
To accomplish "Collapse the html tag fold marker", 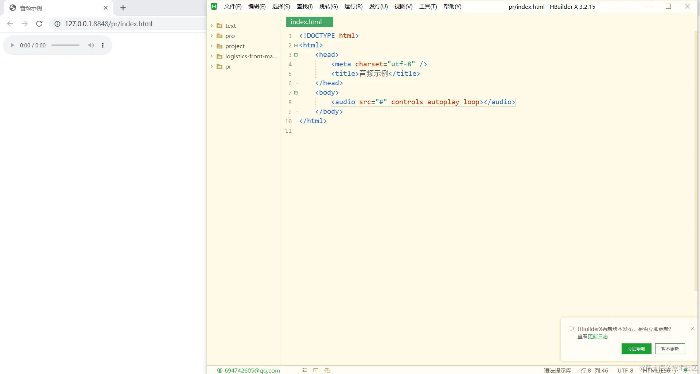I will (x=296, y=46).
